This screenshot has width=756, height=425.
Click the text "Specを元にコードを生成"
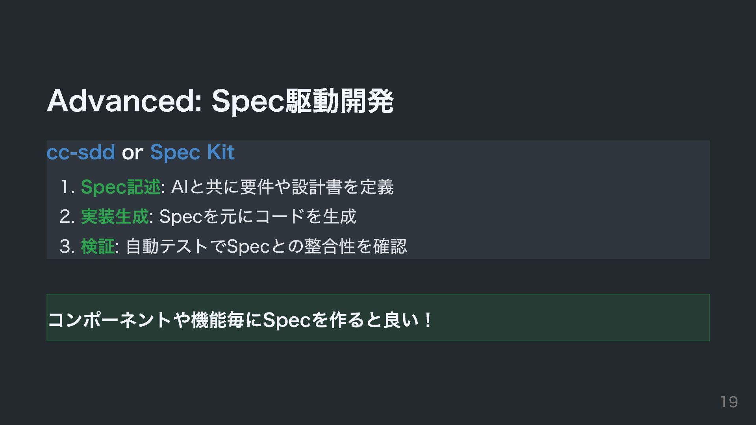pos(258,216)
